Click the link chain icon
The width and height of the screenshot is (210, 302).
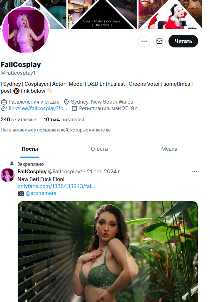coord(4,108)
